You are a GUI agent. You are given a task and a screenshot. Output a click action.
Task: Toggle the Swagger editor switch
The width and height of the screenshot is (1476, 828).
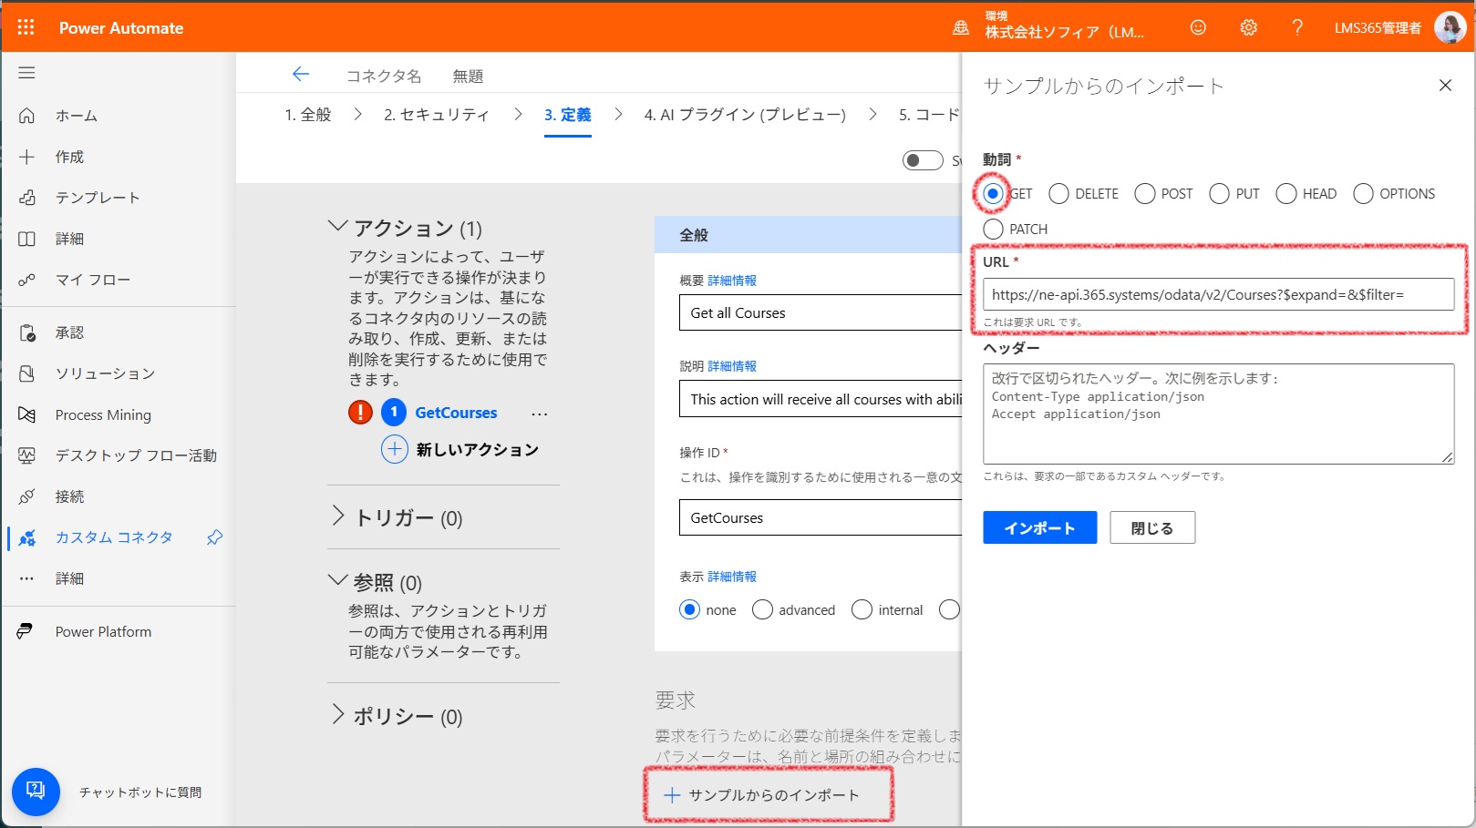click(x=923, y=160)
